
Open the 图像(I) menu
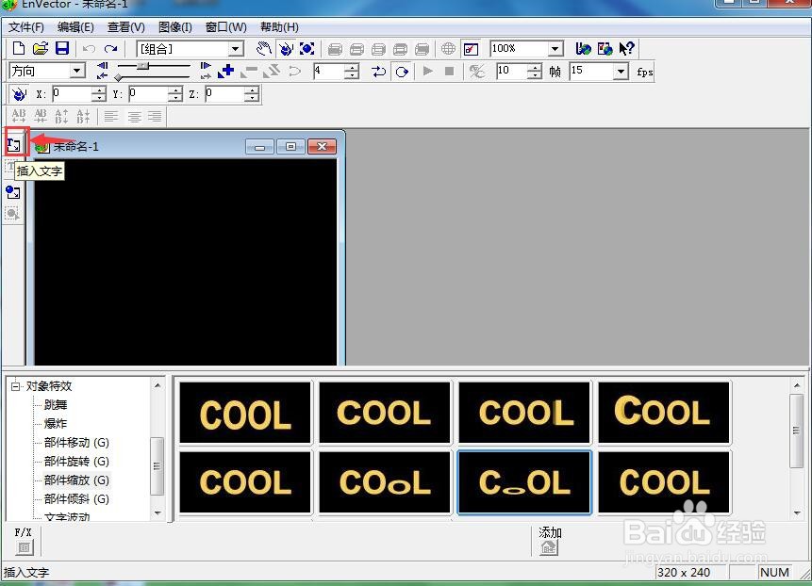click(175, 27)
